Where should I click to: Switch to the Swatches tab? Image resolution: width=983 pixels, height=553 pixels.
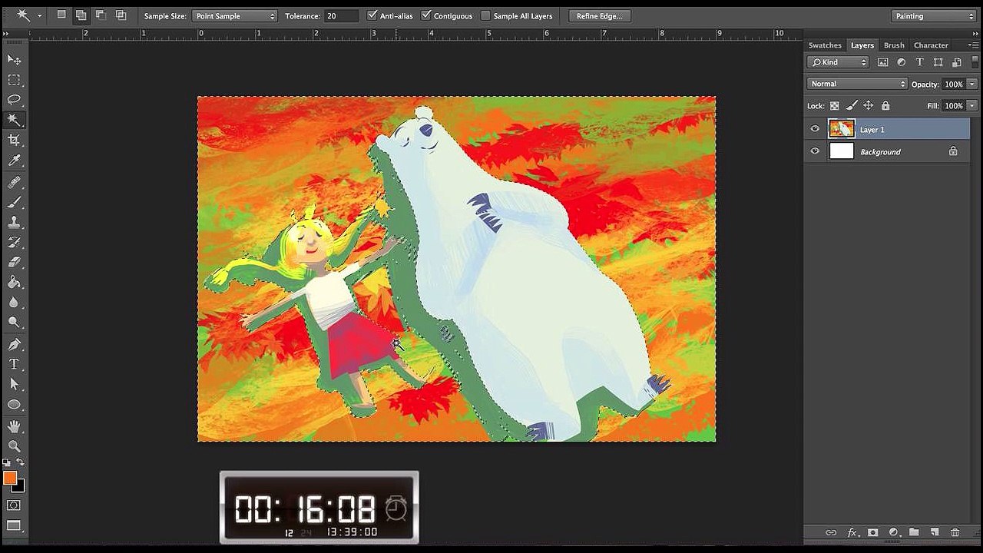(825, 45)
